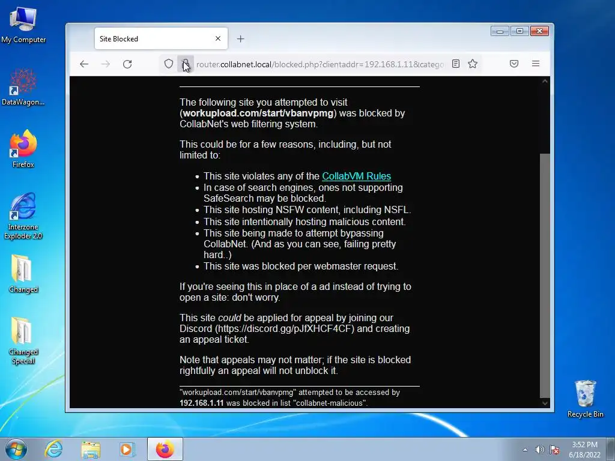Click the 'hosting NSFW content' bullet
Viewport: 615px width, 461px height.
pos(307,209)
